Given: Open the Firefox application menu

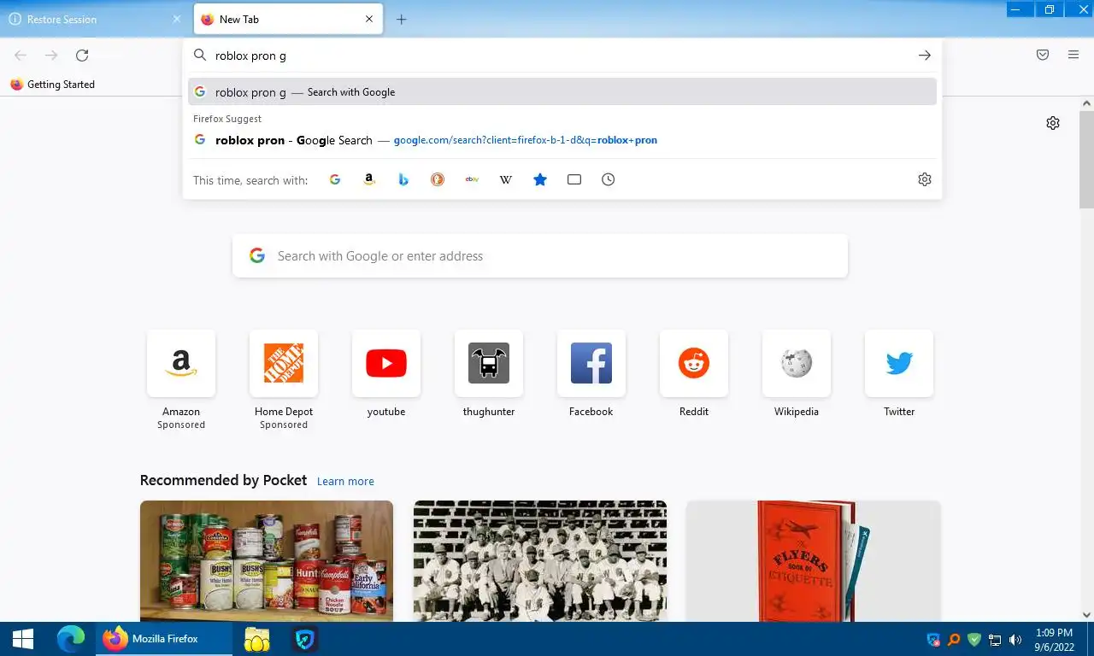Looking at the screenshot, I should tap(1073, 55).
